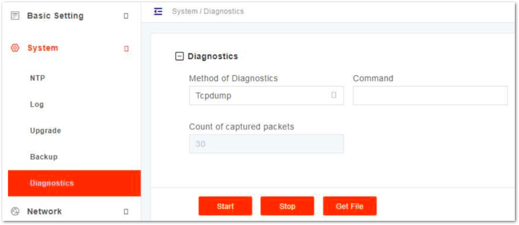Open the NTP settings page
The width and height of the screenshot is (519, 225).
point(37,79)
